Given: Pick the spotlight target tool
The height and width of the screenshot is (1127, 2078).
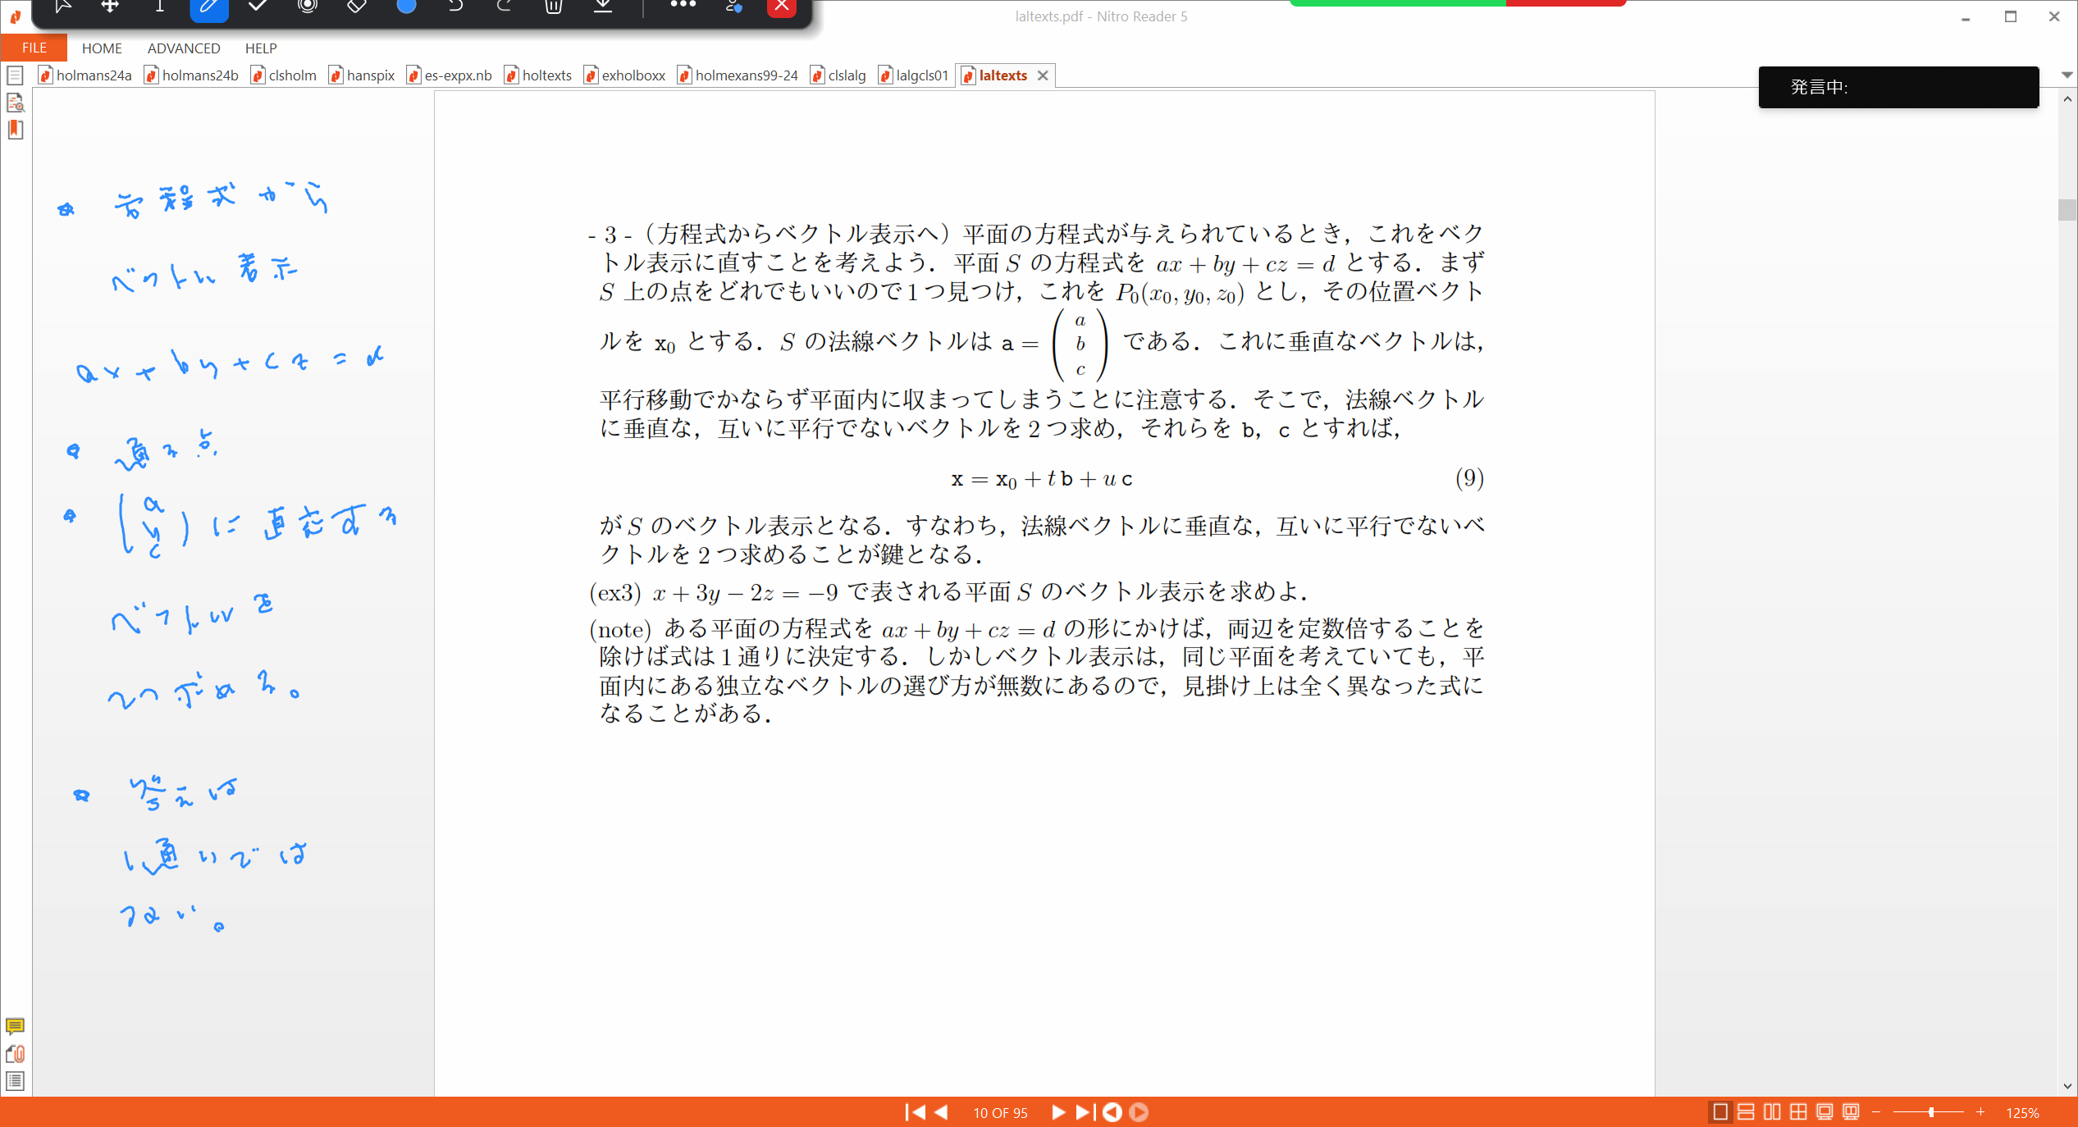Looking at the screenshot, I should click(308, 7).
